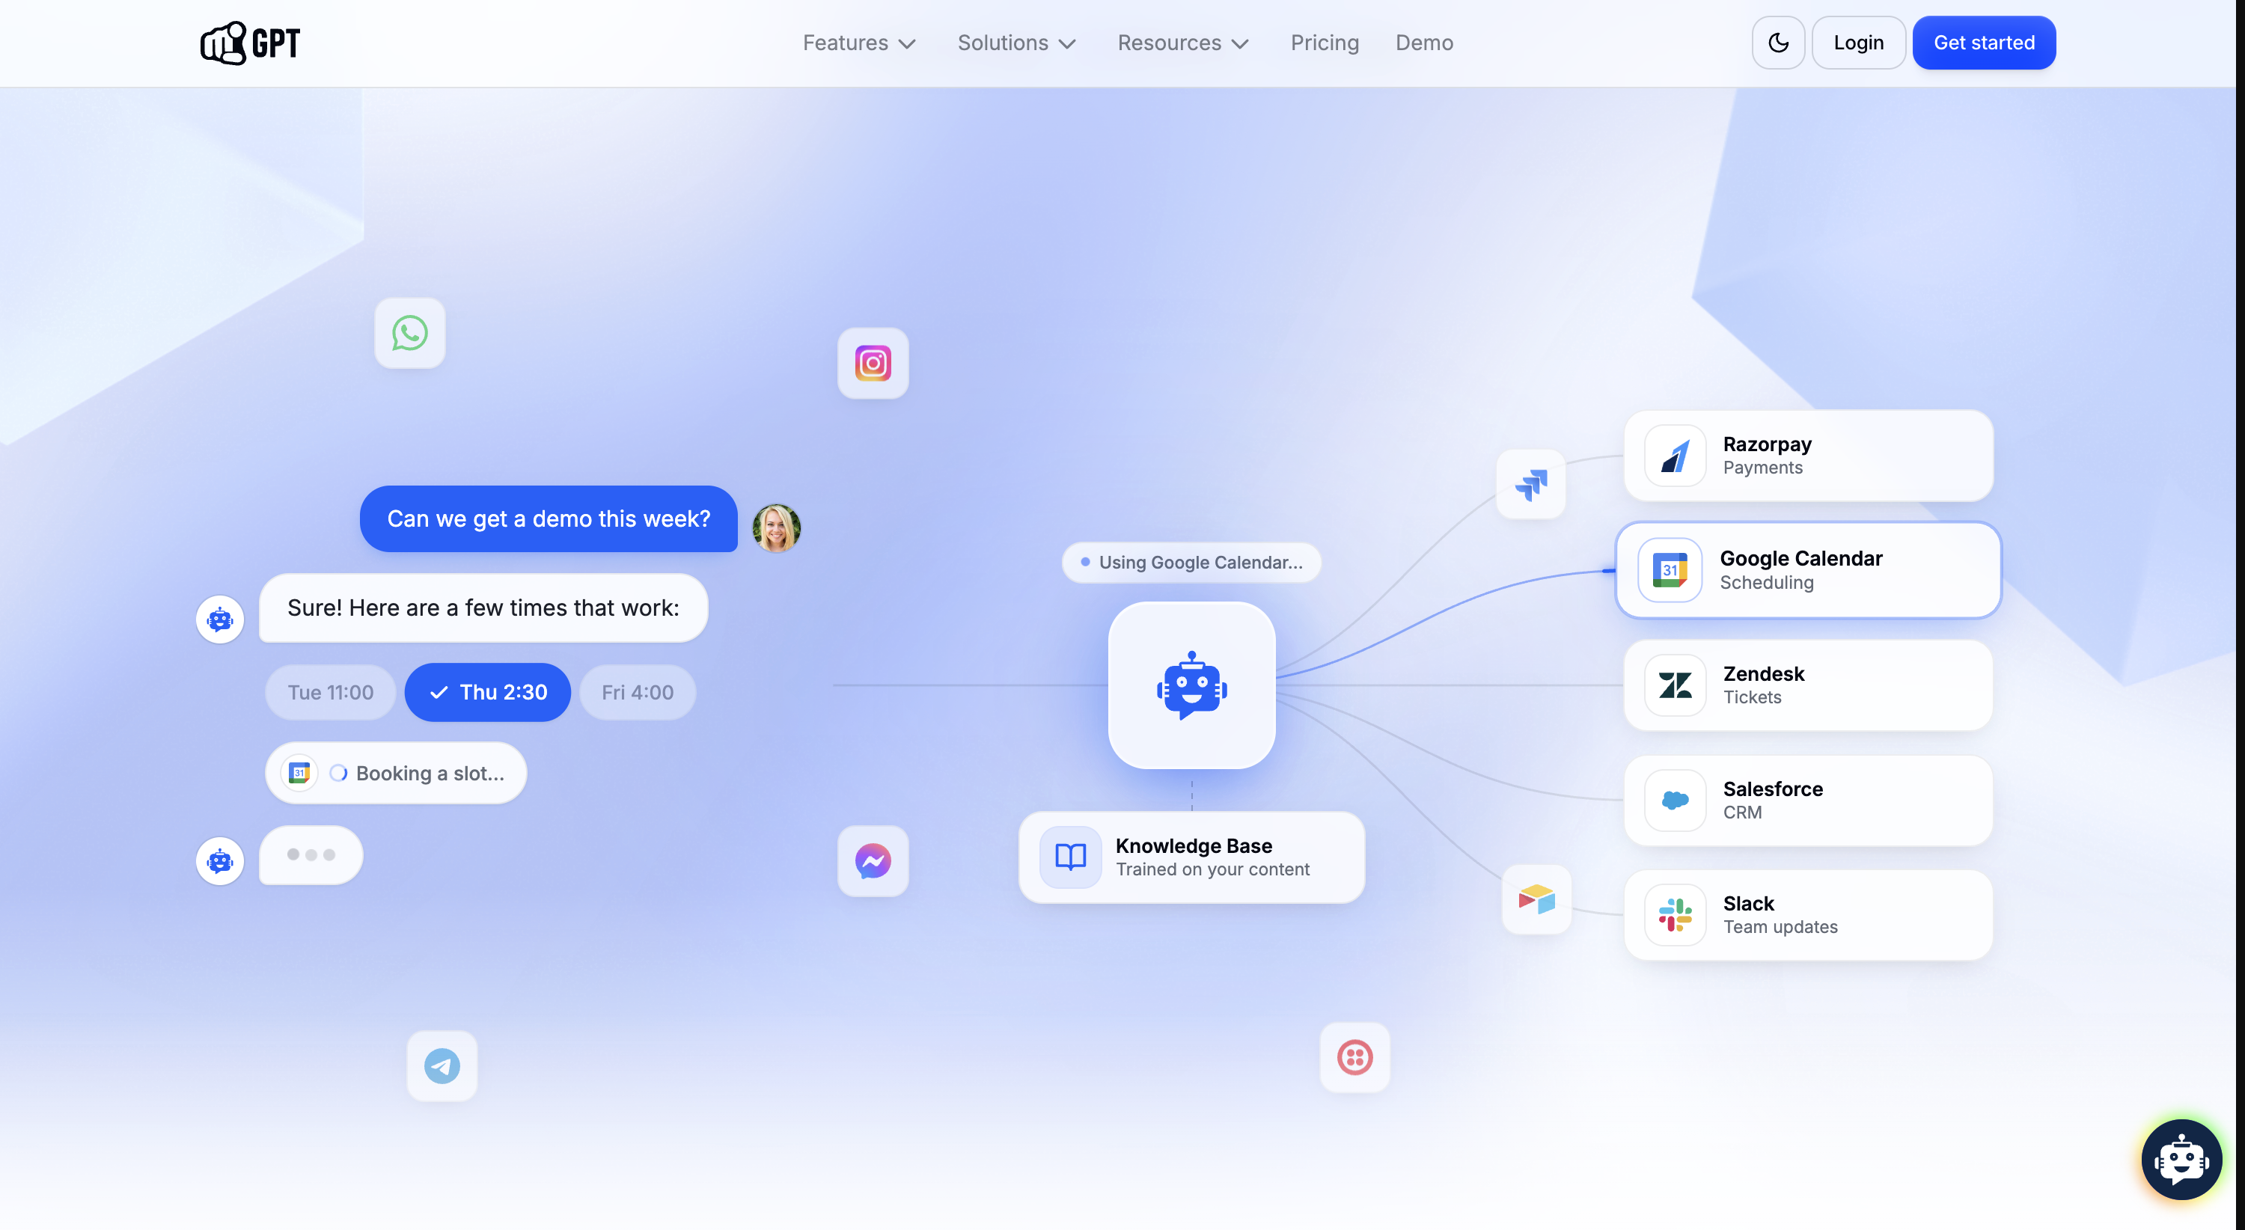Click the 'Tickets' label under Zendesk
The height and width of the screenshot is (1230, 2245).
click(1752, 698)
